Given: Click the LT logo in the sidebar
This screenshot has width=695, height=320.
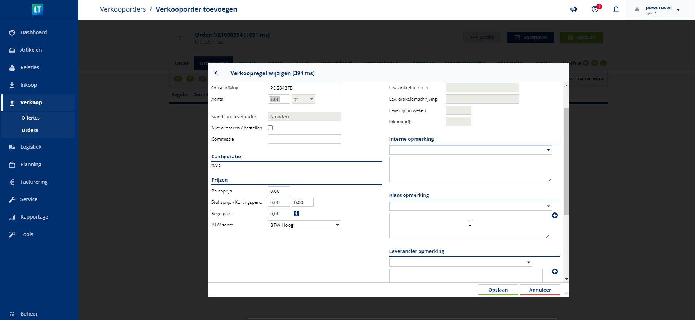Looking at the screenshot, I should pyautogui.click(x=38, y=9).
